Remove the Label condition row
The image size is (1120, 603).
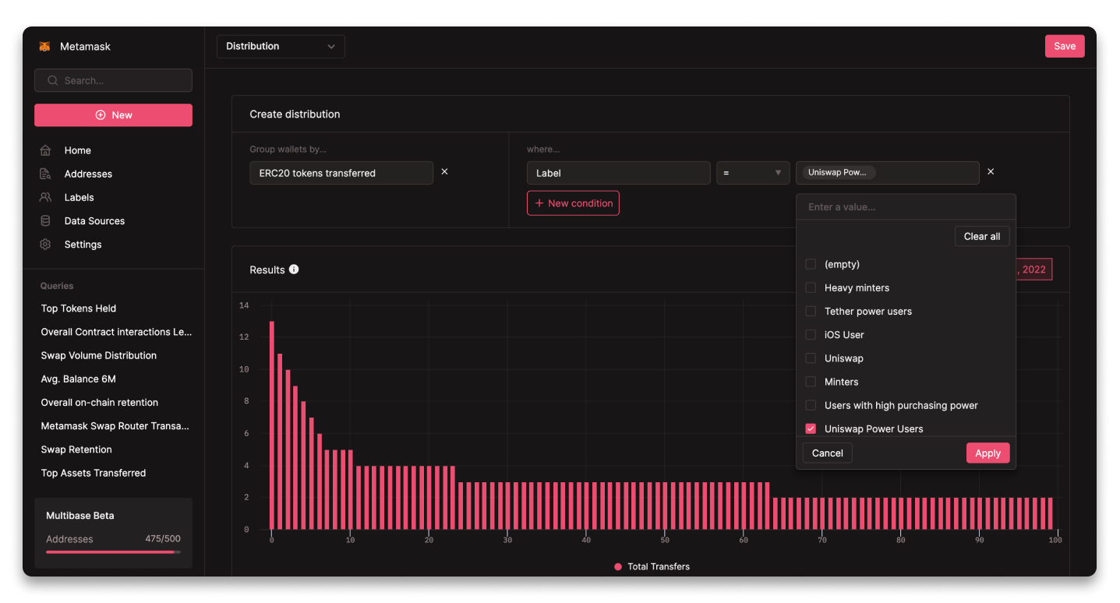(x=991, y=171)
